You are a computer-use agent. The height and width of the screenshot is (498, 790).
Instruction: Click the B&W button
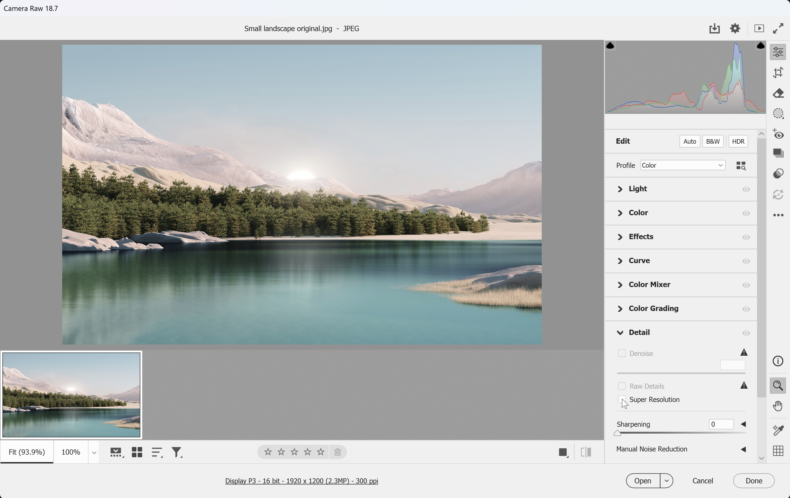[713, 142]
